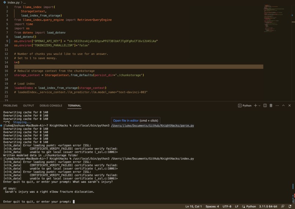Click Sarah's injury answer line in terminal

tap(49, 192)
